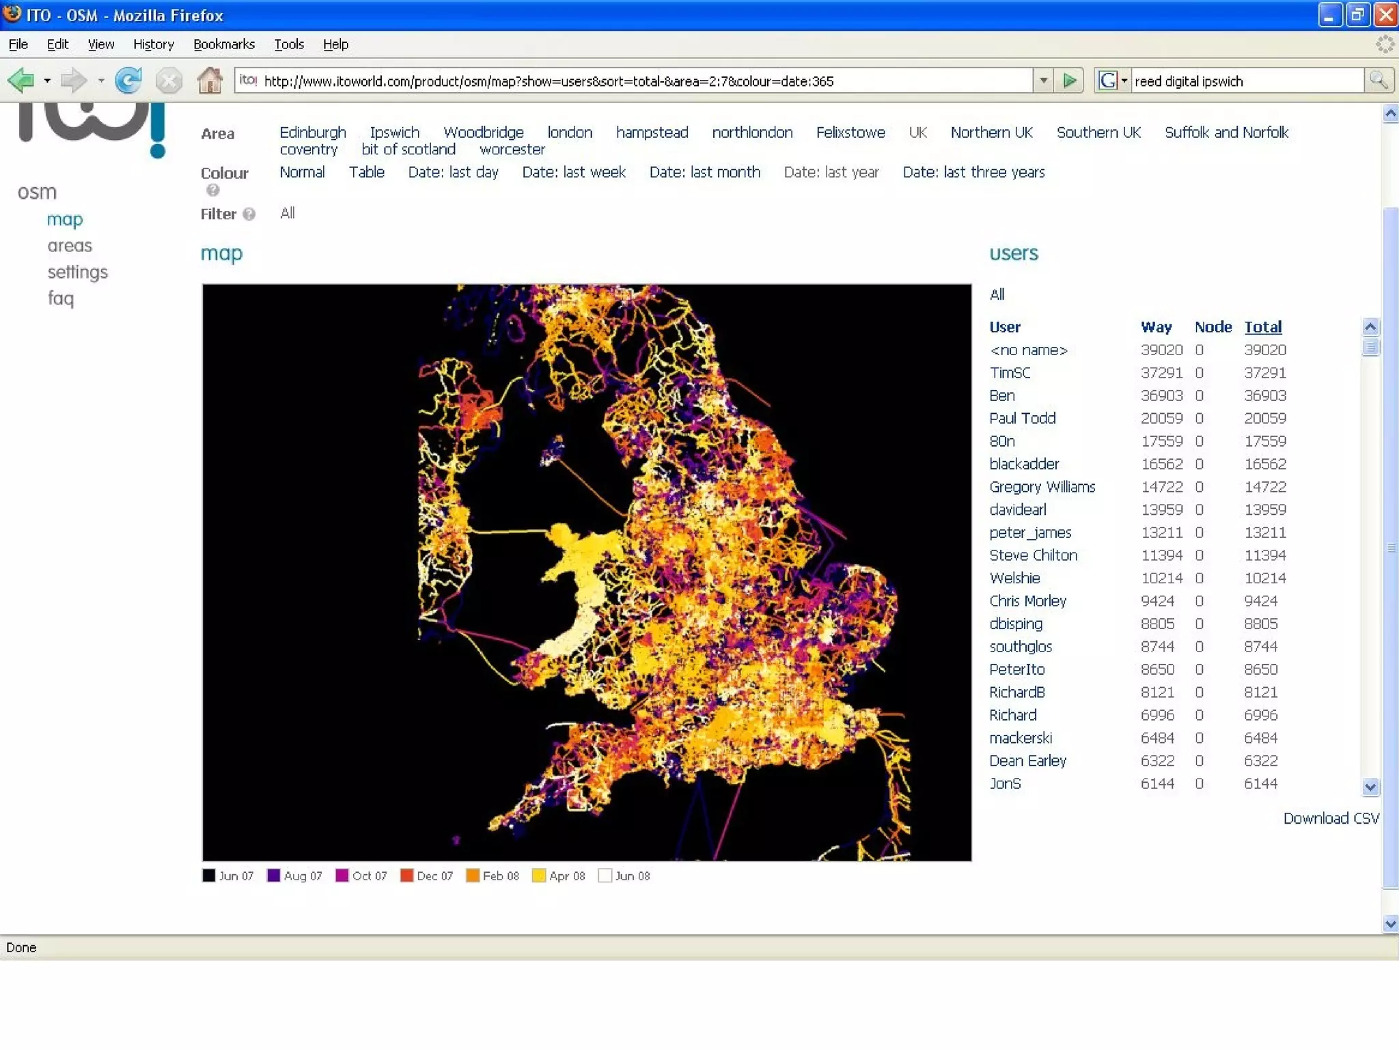Click the search magnifier icon

point(1379,81)
